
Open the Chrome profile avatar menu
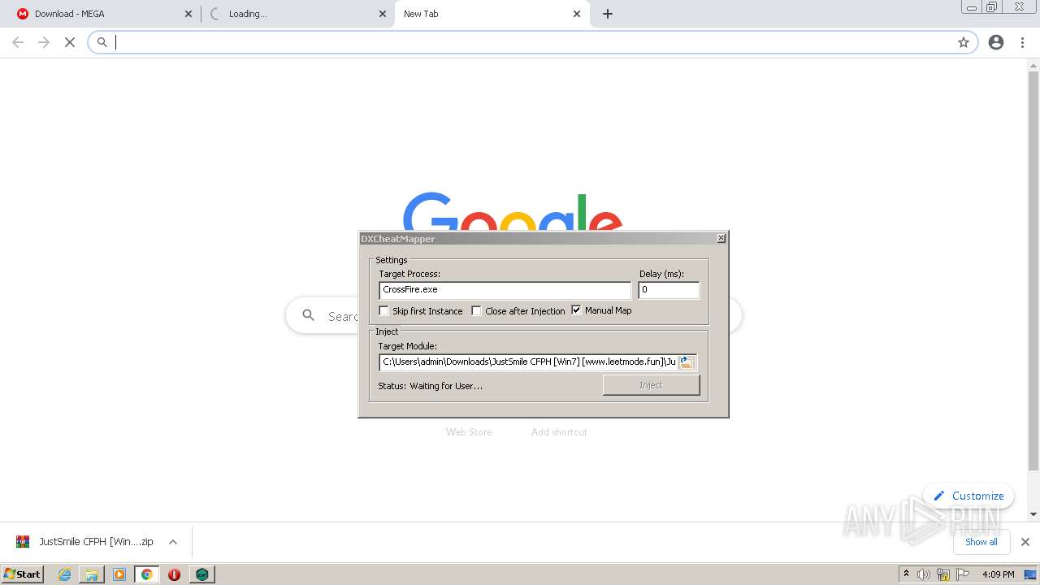[996, 42]
